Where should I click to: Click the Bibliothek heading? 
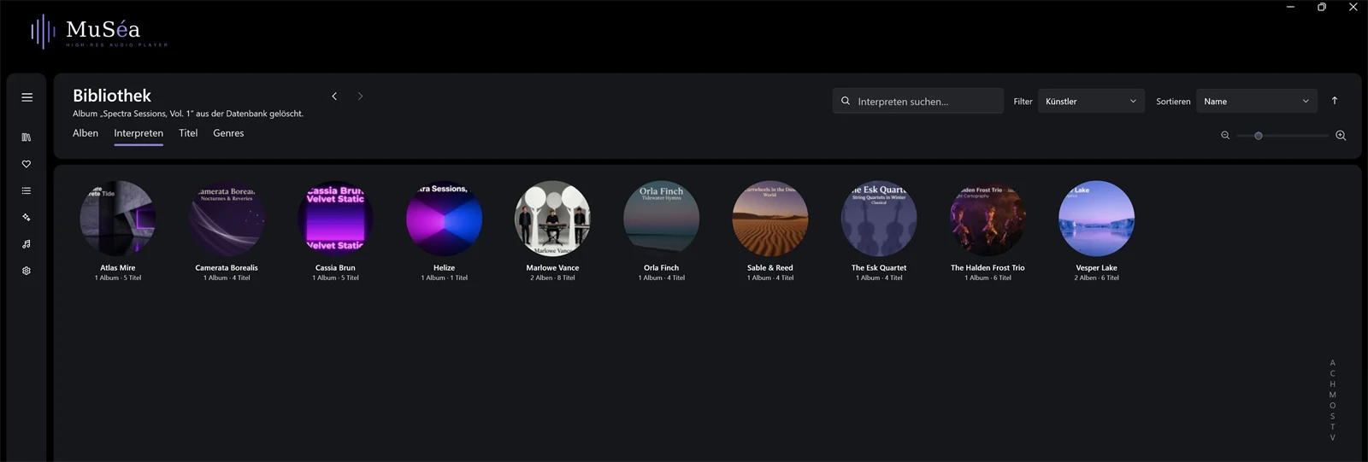(112, 96)
